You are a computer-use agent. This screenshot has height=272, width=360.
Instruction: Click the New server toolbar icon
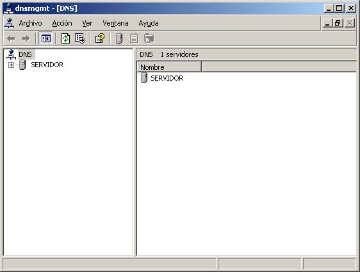[x=119, y=38]
